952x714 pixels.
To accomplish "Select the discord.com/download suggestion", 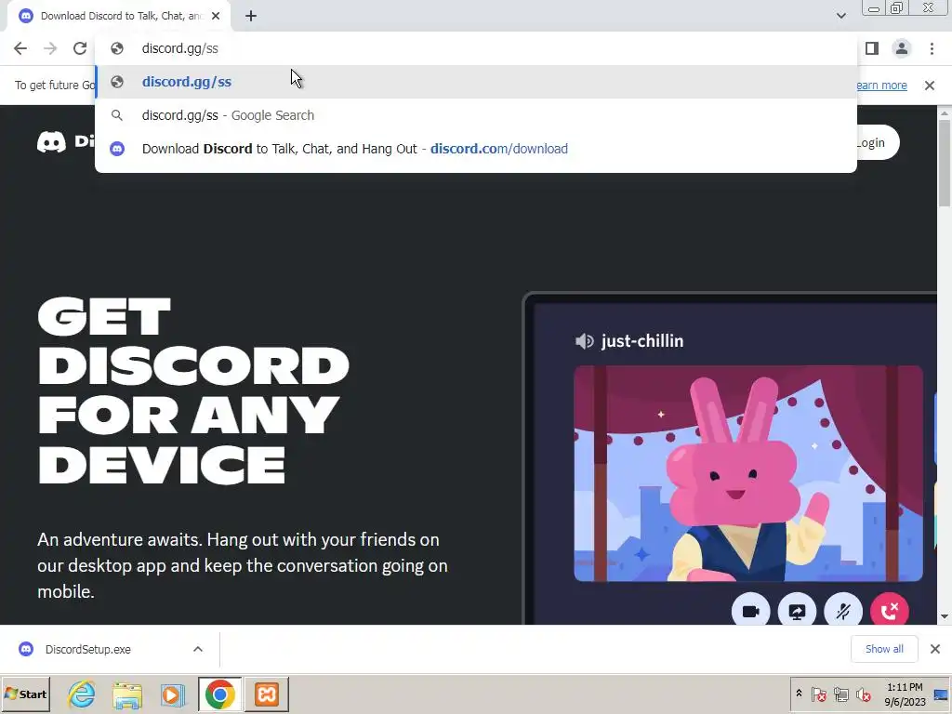I will tap(476, 149).
